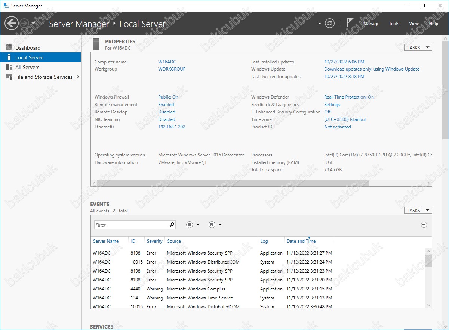This screenshot has height=330, width=449.
Task: Click Download updates only Windows Update link
Action: [372, 69]
